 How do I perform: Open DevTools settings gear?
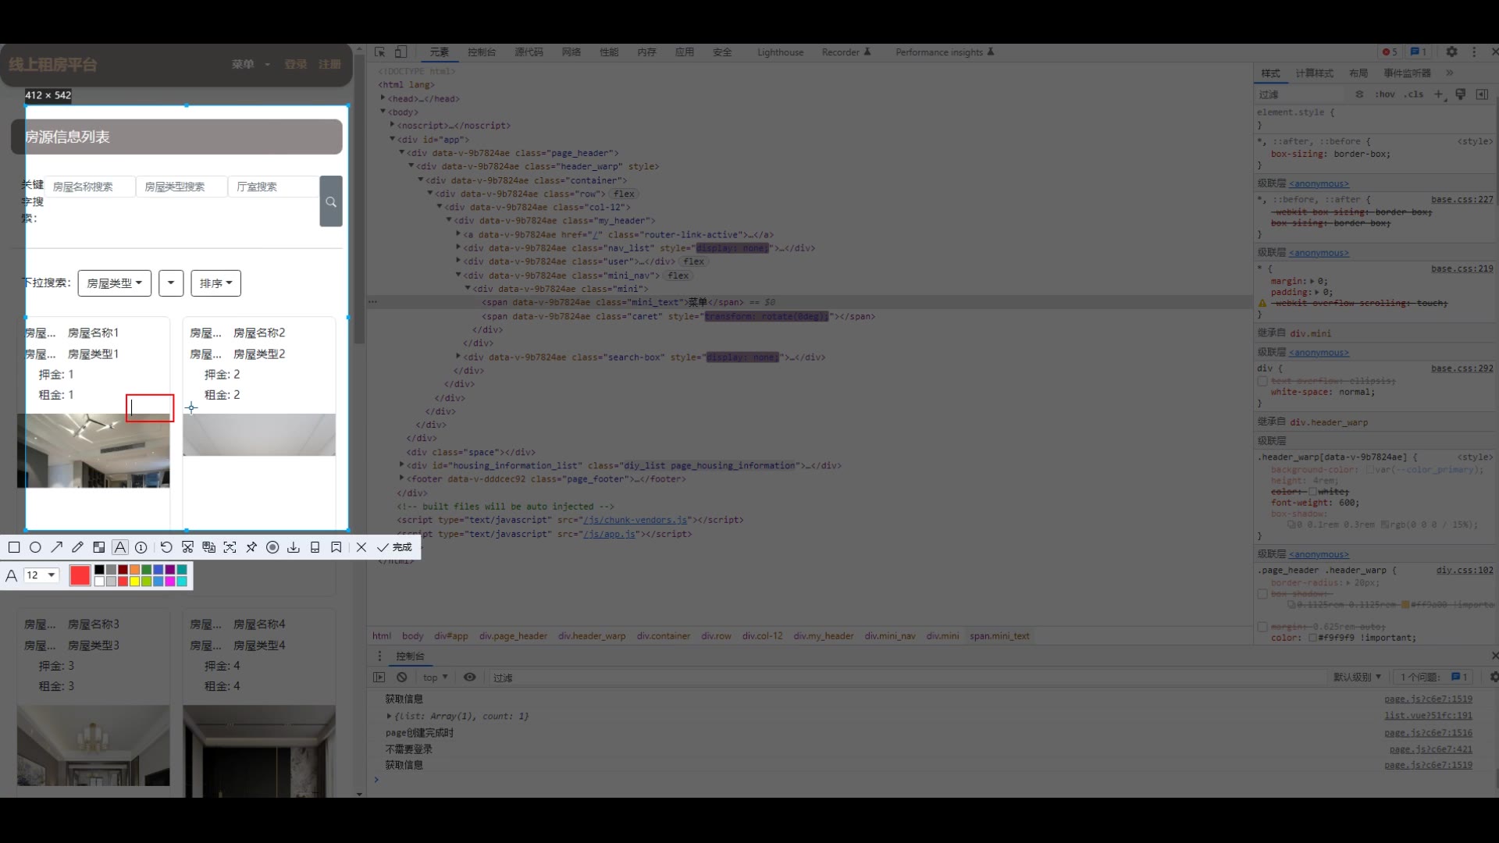click(x=1451, y=52)
